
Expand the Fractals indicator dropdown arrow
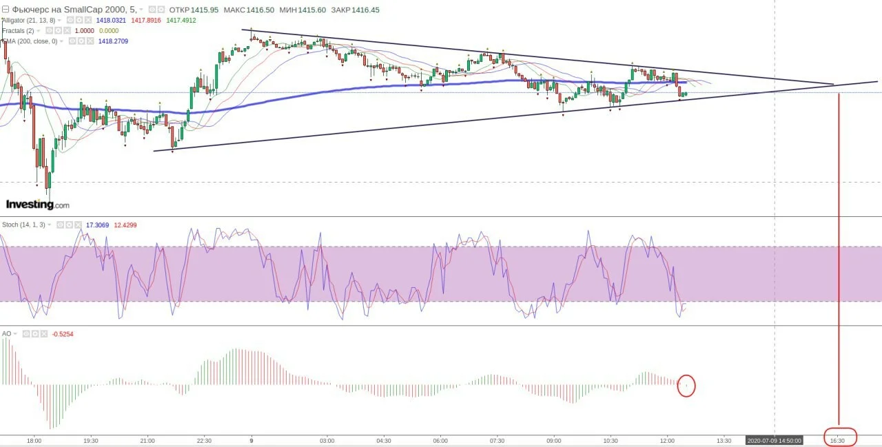click(38, 31)
